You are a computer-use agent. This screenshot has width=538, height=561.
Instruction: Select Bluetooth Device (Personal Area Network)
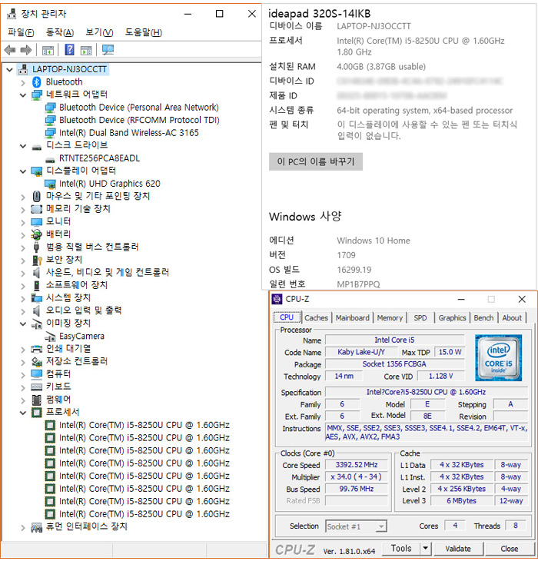coord(139,108)
